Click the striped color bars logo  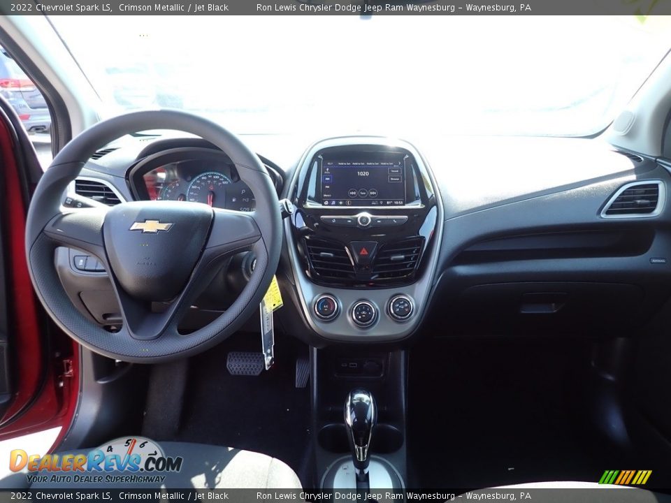point(625,477)
